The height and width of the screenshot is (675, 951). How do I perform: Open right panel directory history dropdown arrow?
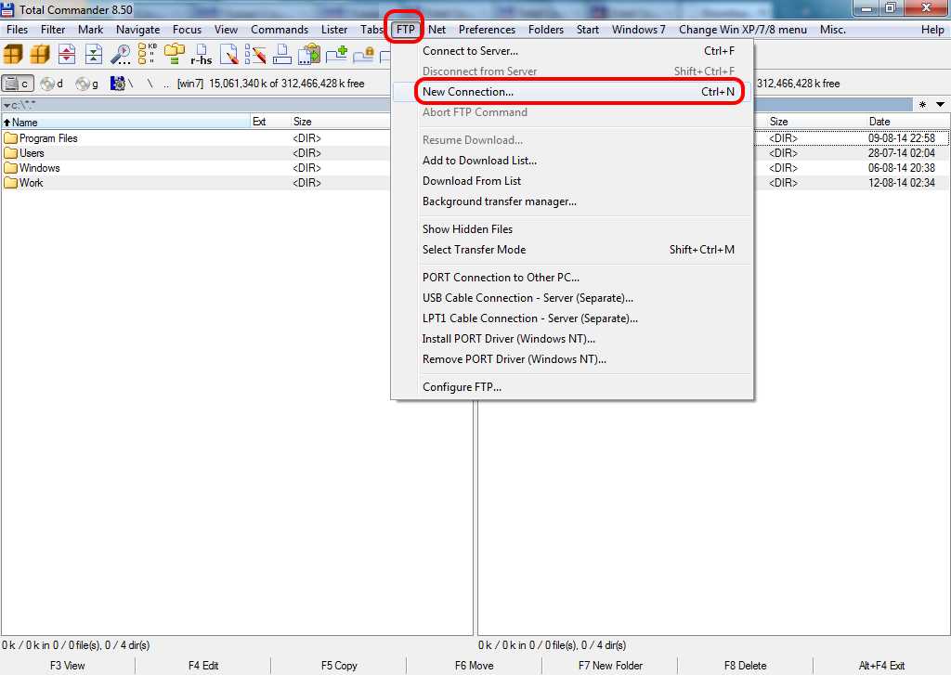click(940, 105)
